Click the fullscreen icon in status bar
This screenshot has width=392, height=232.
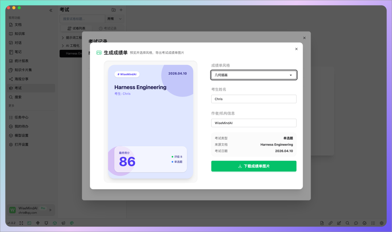pos(21,223)
